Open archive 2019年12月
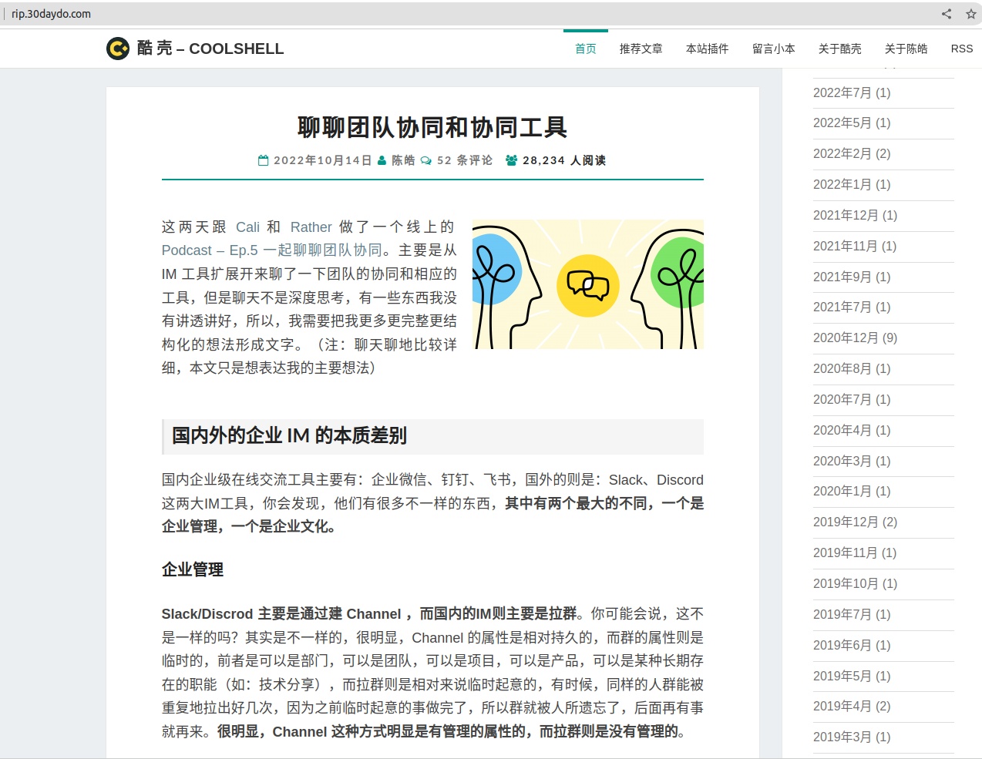Viewport: 982px width, 759px height. point(856,522)
